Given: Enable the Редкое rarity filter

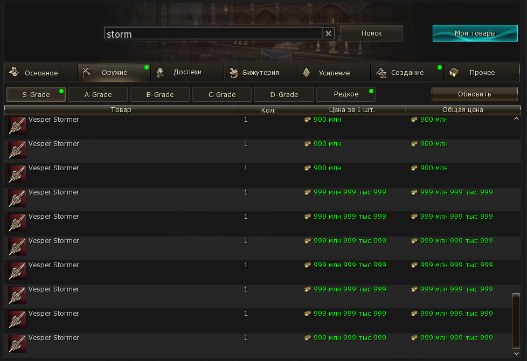Looking at the screenshot, I should click(x=346, y=94).
